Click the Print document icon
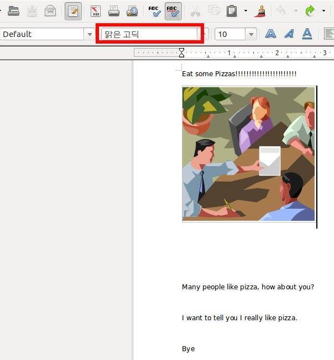The height and width of the screenshot is (360, 334). [x=113, y=10]
